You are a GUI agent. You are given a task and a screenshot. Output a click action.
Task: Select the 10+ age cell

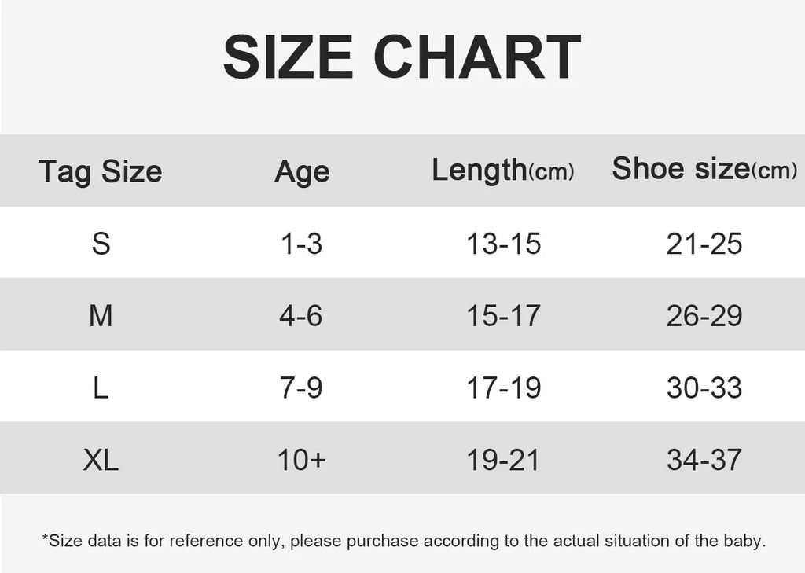302,460
